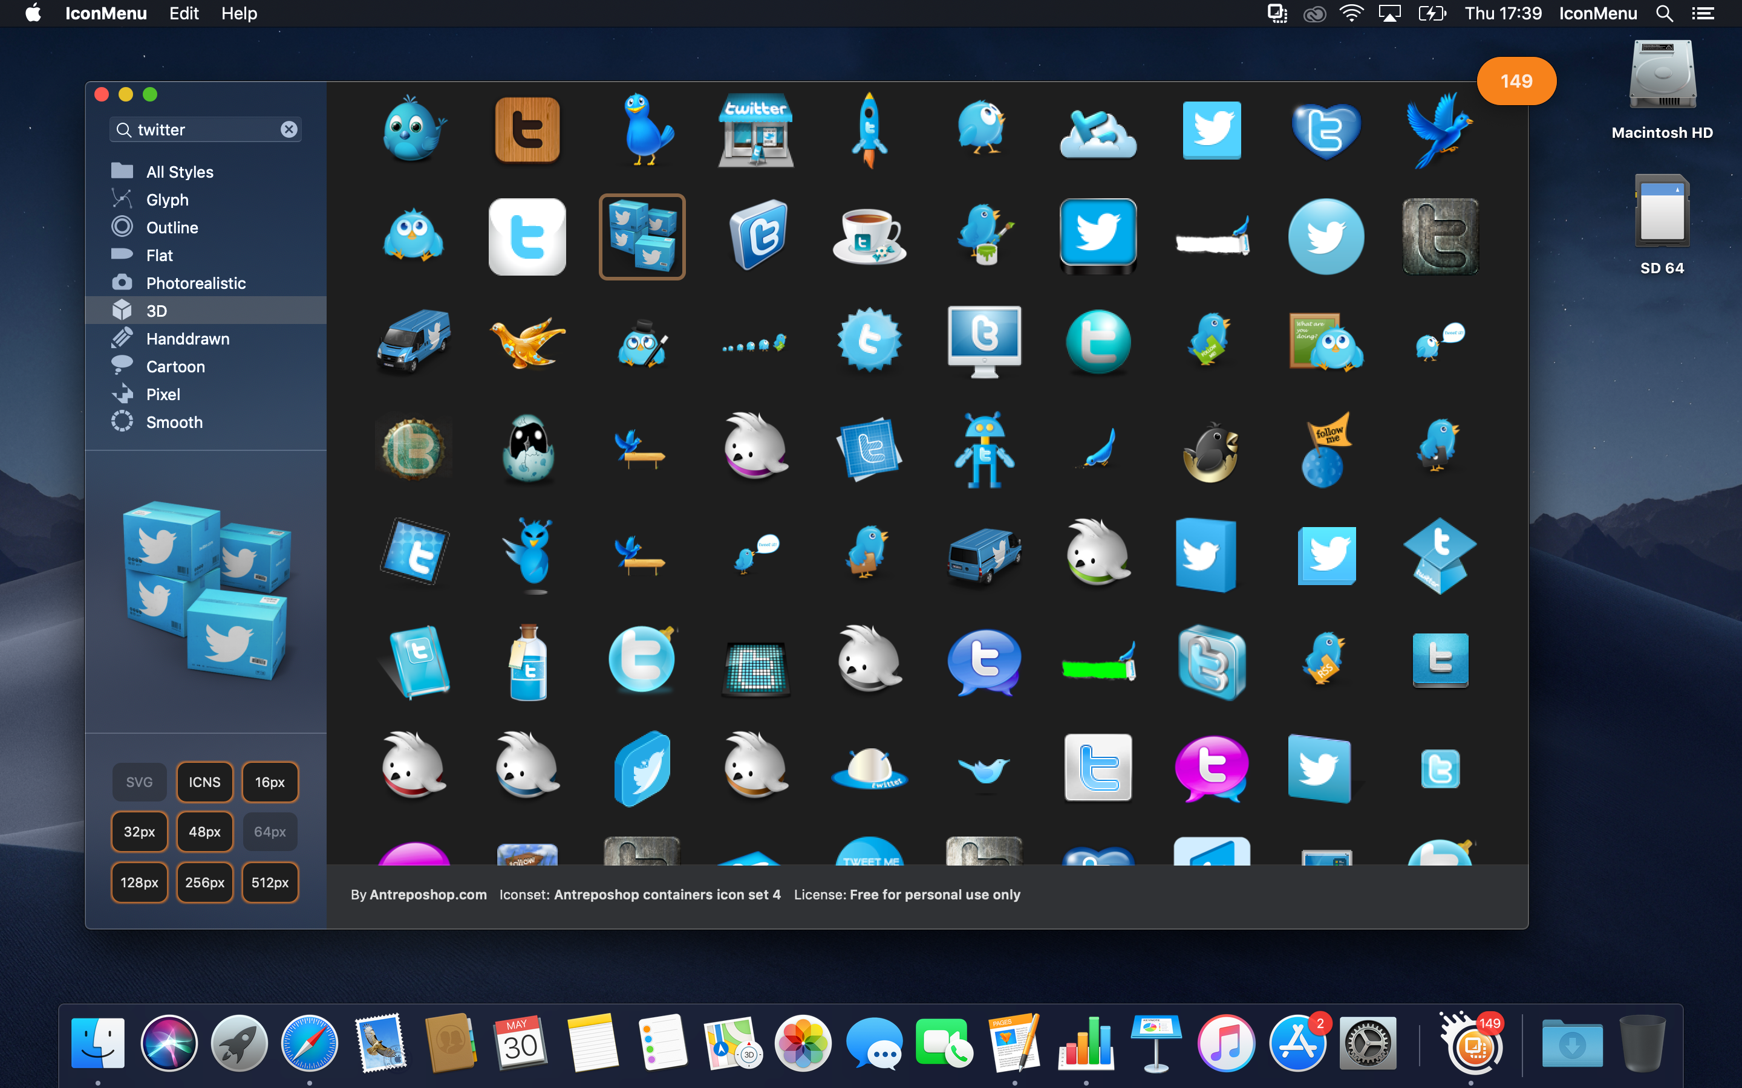Open Spotlight search in menu bar

[x=1664, y=13]
